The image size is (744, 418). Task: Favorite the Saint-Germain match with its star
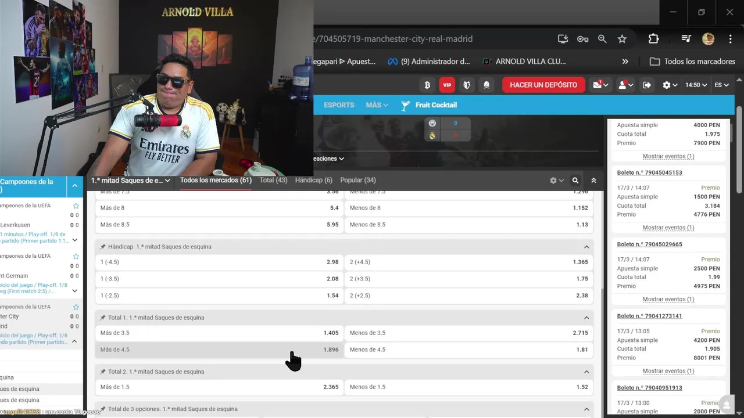tap(76, 256)
